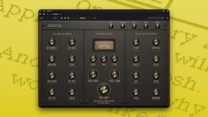Toggle the PANEL switch

[x=146, y=26]
